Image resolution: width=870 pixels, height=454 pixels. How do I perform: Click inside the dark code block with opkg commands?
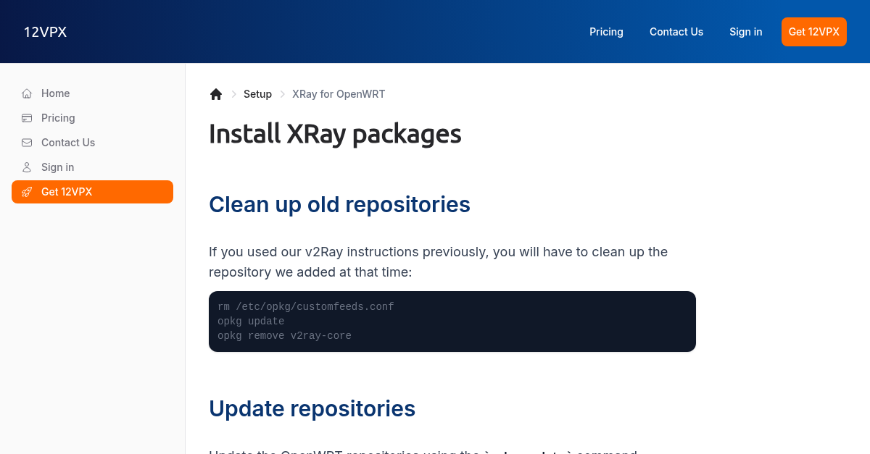pyautogui.click(x=452, y=321)
